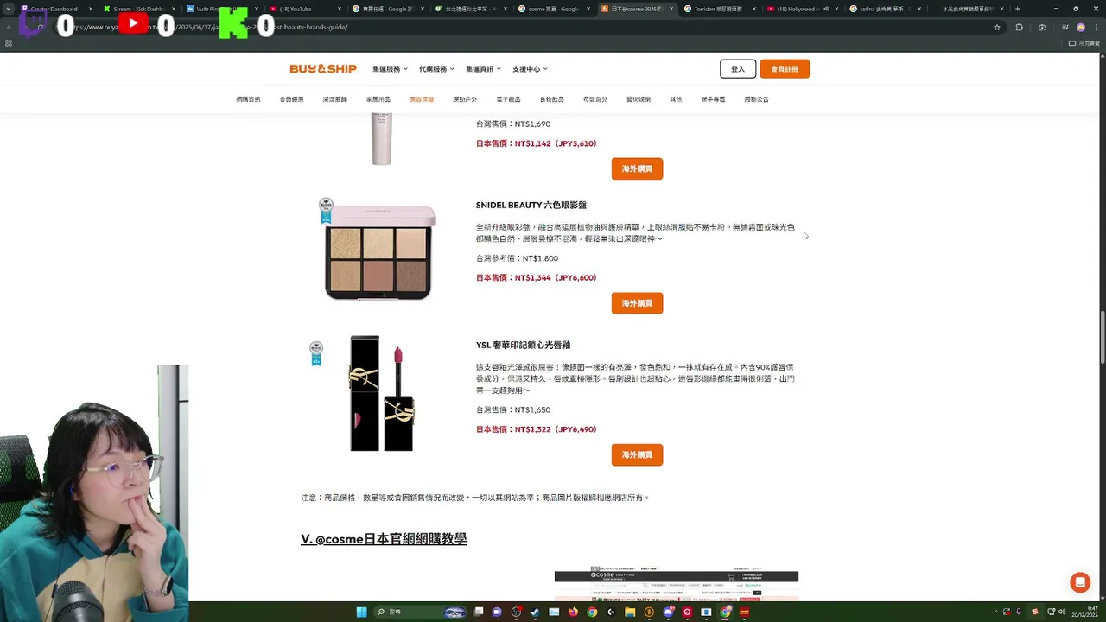Screen dimensions: 1106x622
Task: Open the volume tray icon
Action: (1061, 612)
